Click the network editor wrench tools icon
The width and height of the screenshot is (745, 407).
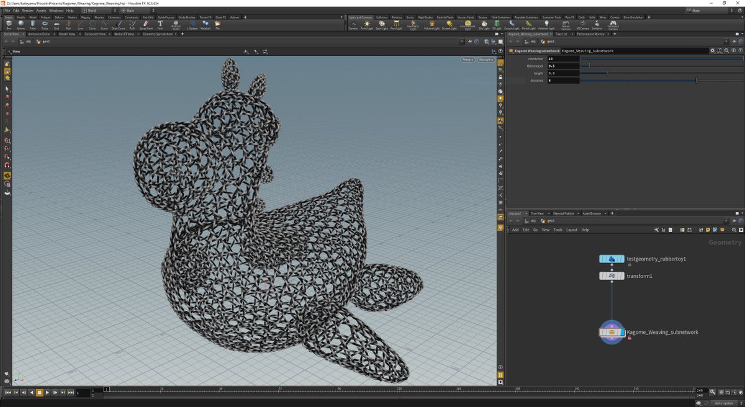click(656, 230)
